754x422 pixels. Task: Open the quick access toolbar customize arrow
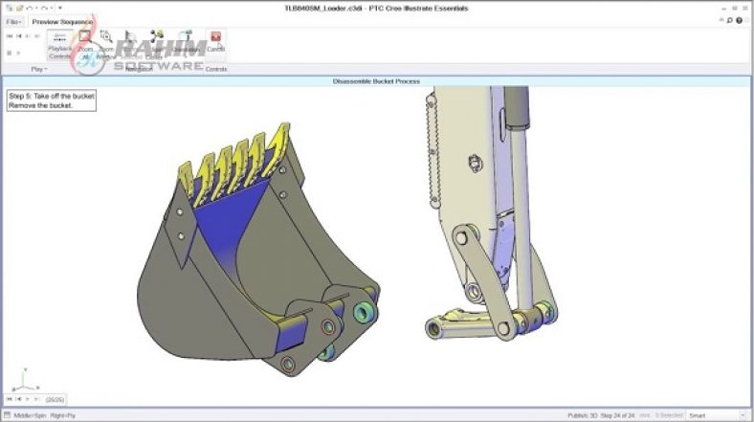[x=59, y=9]
